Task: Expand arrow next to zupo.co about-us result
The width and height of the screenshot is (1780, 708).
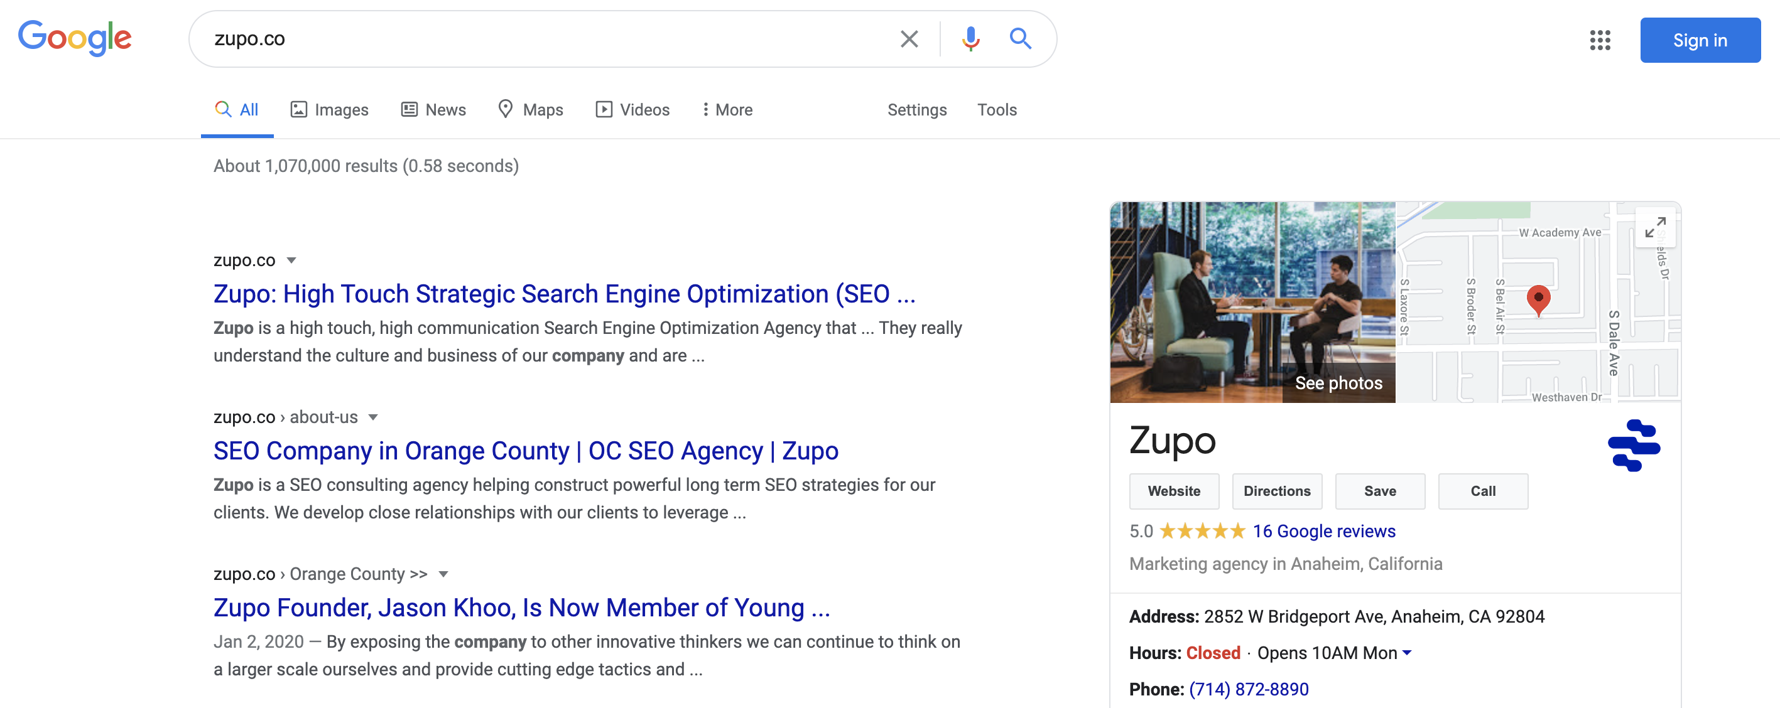Action: point(373,417)
